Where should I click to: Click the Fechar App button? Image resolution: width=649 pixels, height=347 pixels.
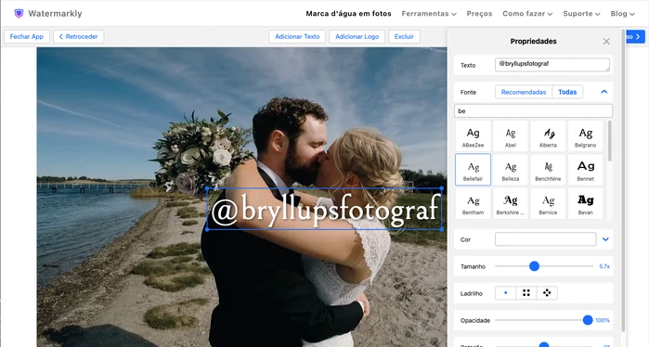27,36
